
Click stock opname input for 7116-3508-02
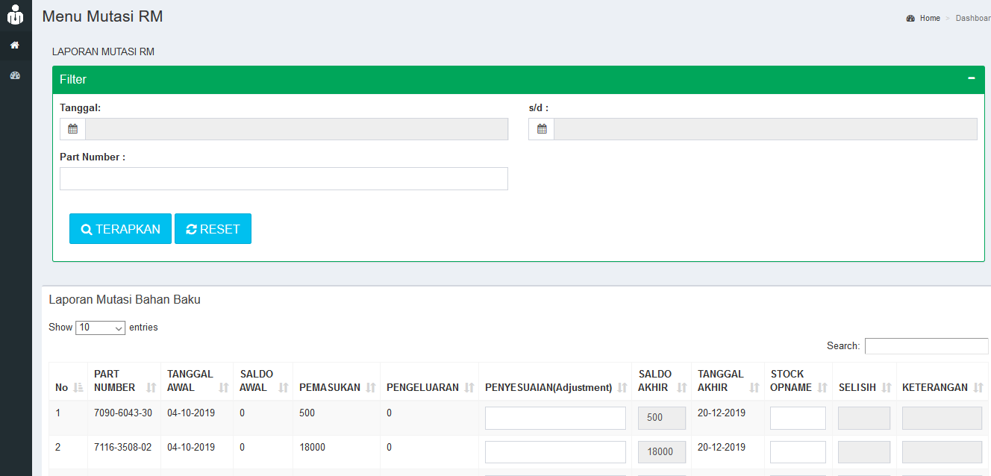tap(798, 452)
